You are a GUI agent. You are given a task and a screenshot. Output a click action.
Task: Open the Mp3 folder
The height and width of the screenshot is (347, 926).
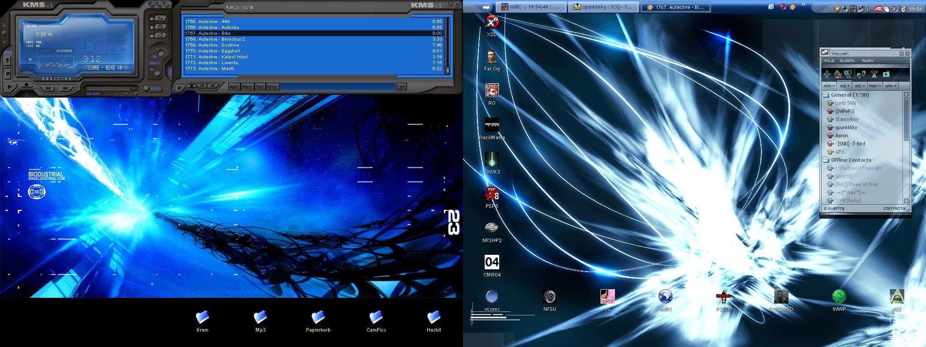tap(260, 321)
